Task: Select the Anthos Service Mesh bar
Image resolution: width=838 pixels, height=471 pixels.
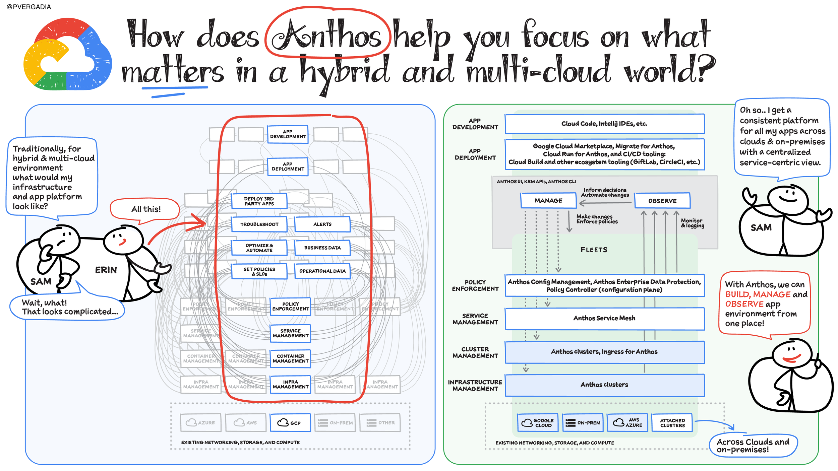Action: coord(604,318)
